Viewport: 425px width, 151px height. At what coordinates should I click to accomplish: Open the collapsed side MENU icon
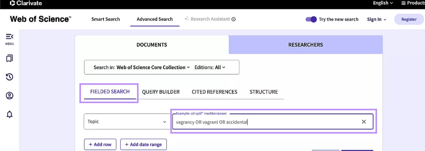point(9,37)
